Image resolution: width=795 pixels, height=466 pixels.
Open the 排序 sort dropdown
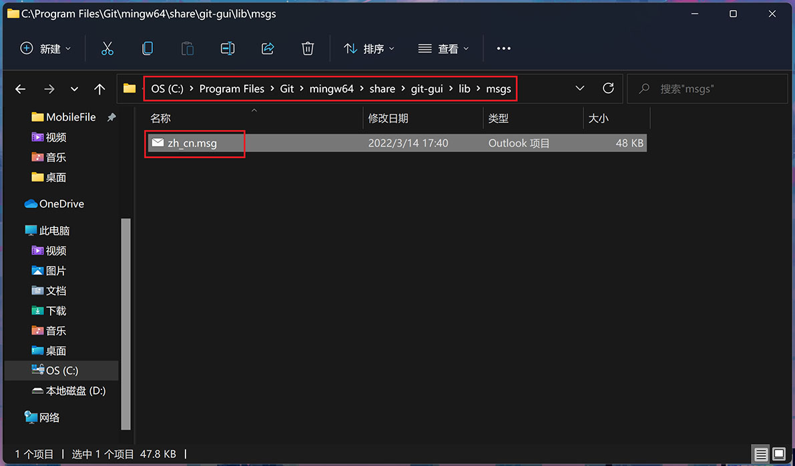click(x=368, y=48)
